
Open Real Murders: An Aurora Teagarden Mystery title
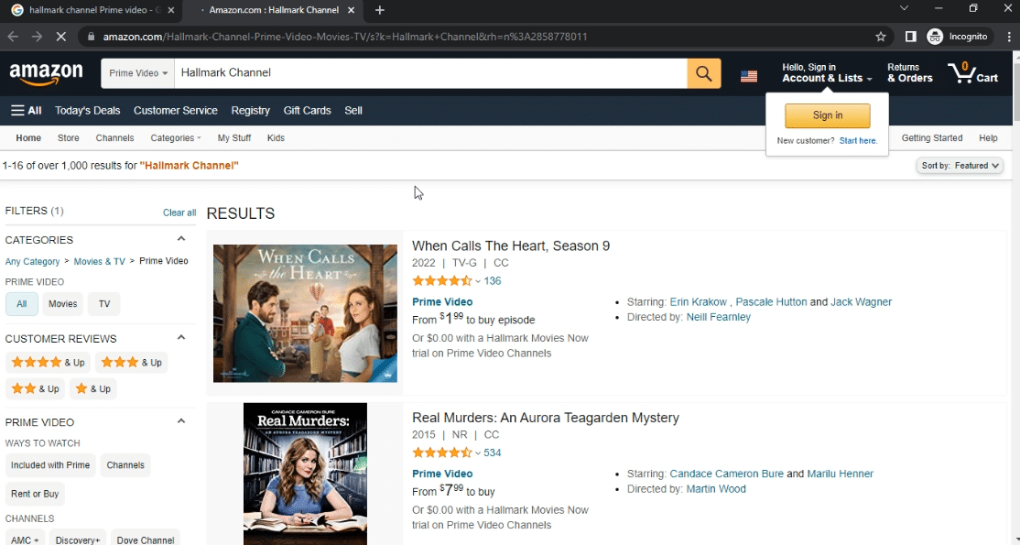(x=546, y=418)
